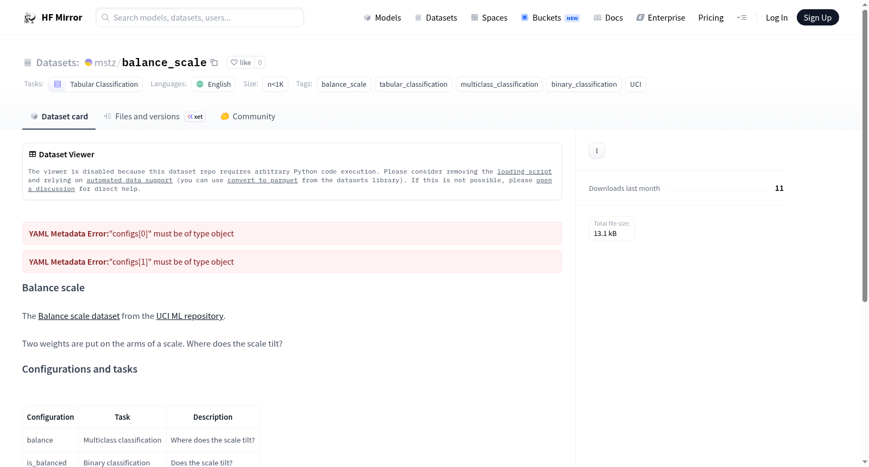Click the Description column header
869x467 pixels.
pyautogui.click(x=213, y=417)
